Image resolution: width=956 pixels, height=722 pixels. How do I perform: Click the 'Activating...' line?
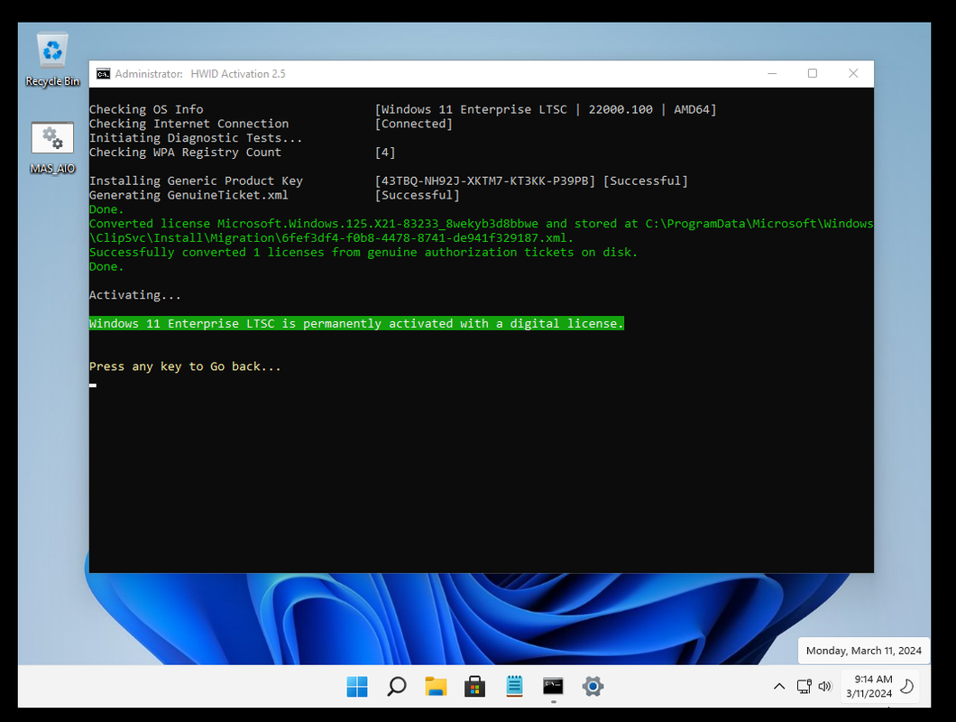coord(134,295)
